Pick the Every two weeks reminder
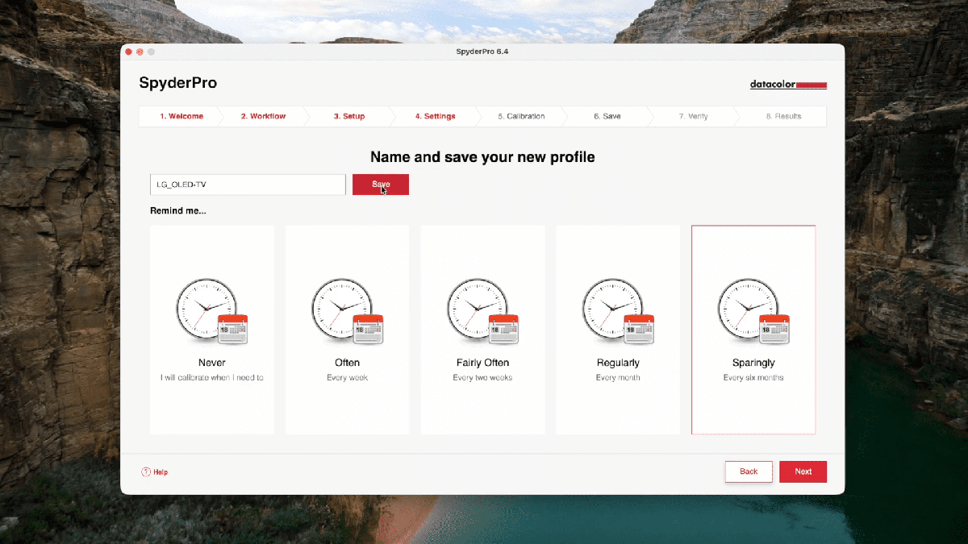The image size is (968, 544). pyautogui.click(x=482, y=378)
